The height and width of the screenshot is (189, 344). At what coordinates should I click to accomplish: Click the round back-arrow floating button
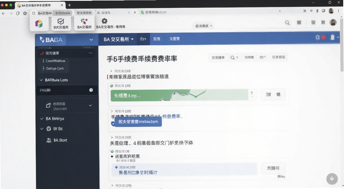332,179
